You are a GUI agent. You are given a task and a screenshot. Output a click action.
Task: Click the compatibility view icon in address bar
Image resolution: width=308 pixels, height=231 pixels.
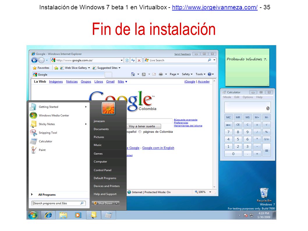(x=127, y=60)
